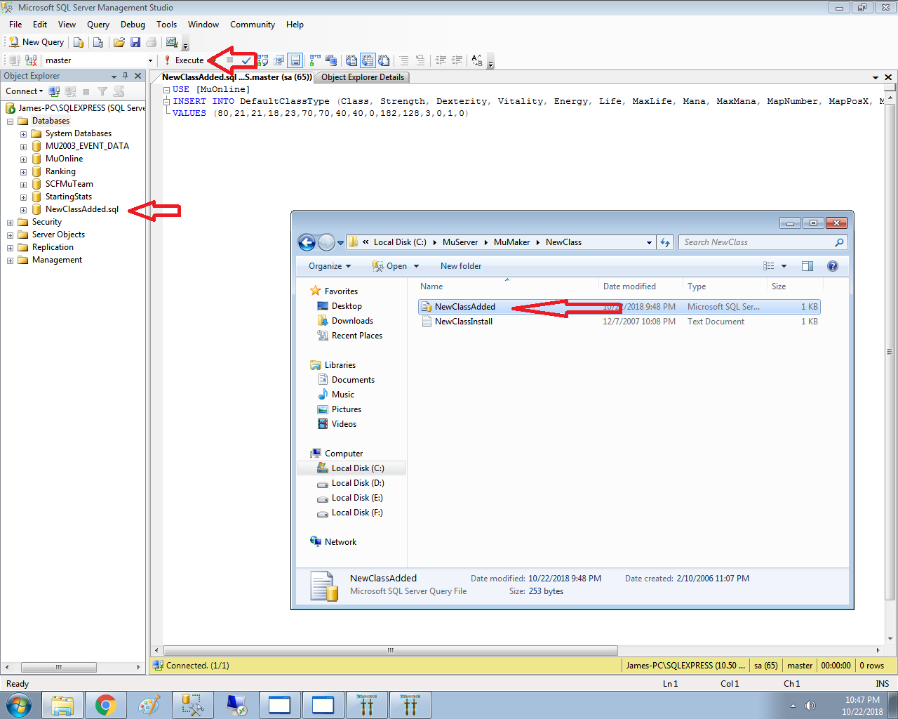This screenshot has width=898, height=719.
Task: Click the Object Explorer Connect computer icon
Action: (x=54, y=91)
